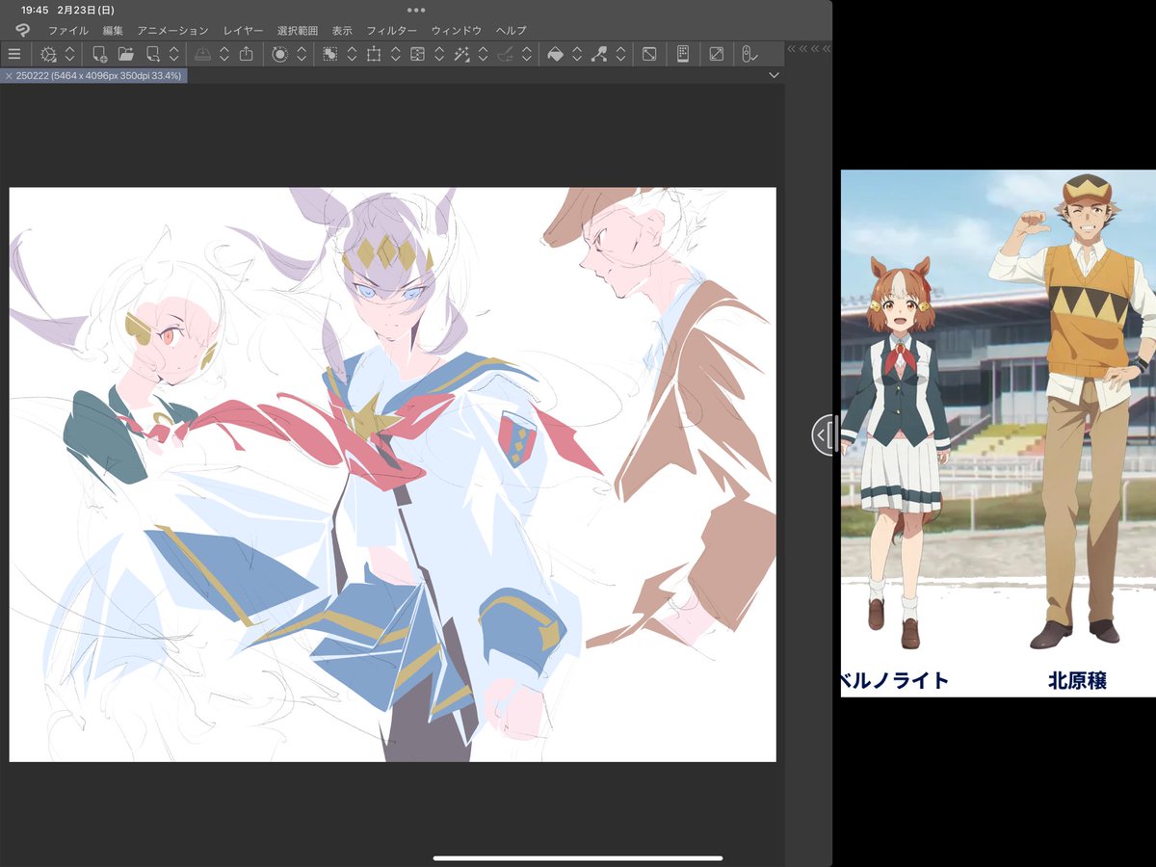The image size is (1156, 867).
Task: Open CLIP STUDIO gear launcher icon
Action: (48, 55)
